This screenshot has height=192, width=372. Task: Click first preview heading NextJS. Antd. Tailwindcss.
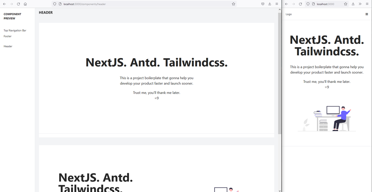157,62
